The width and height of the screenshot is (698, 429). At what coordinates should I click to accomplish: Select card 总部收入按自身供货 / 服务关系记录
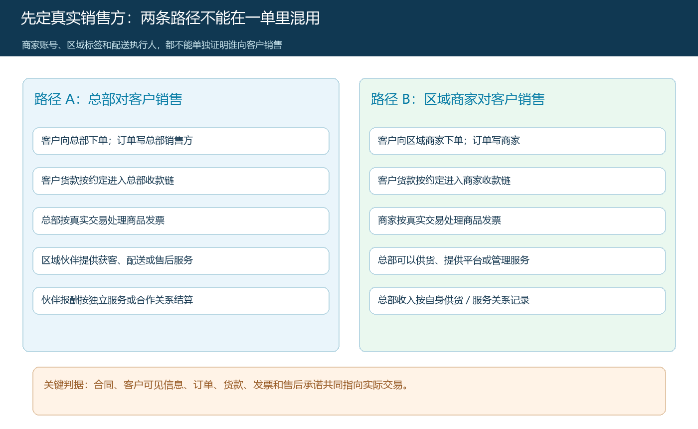[x=518, y=301]
